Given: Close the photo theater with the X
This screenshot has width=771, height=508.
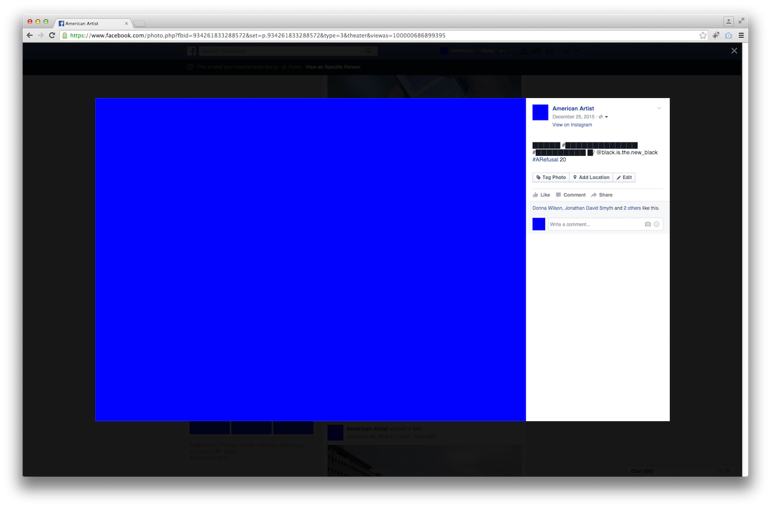Looking at the screenshot, I should [x=734, y=51].
